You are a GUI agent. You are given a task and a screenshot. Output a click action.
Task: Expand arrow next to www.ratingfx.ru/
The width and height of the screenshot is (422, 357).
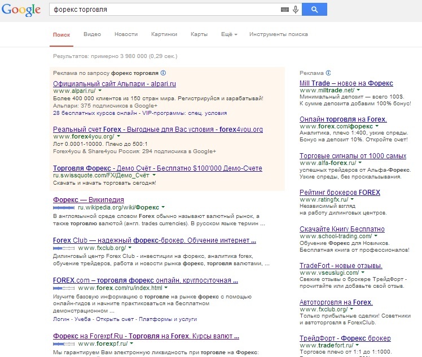tap(352, 199)
